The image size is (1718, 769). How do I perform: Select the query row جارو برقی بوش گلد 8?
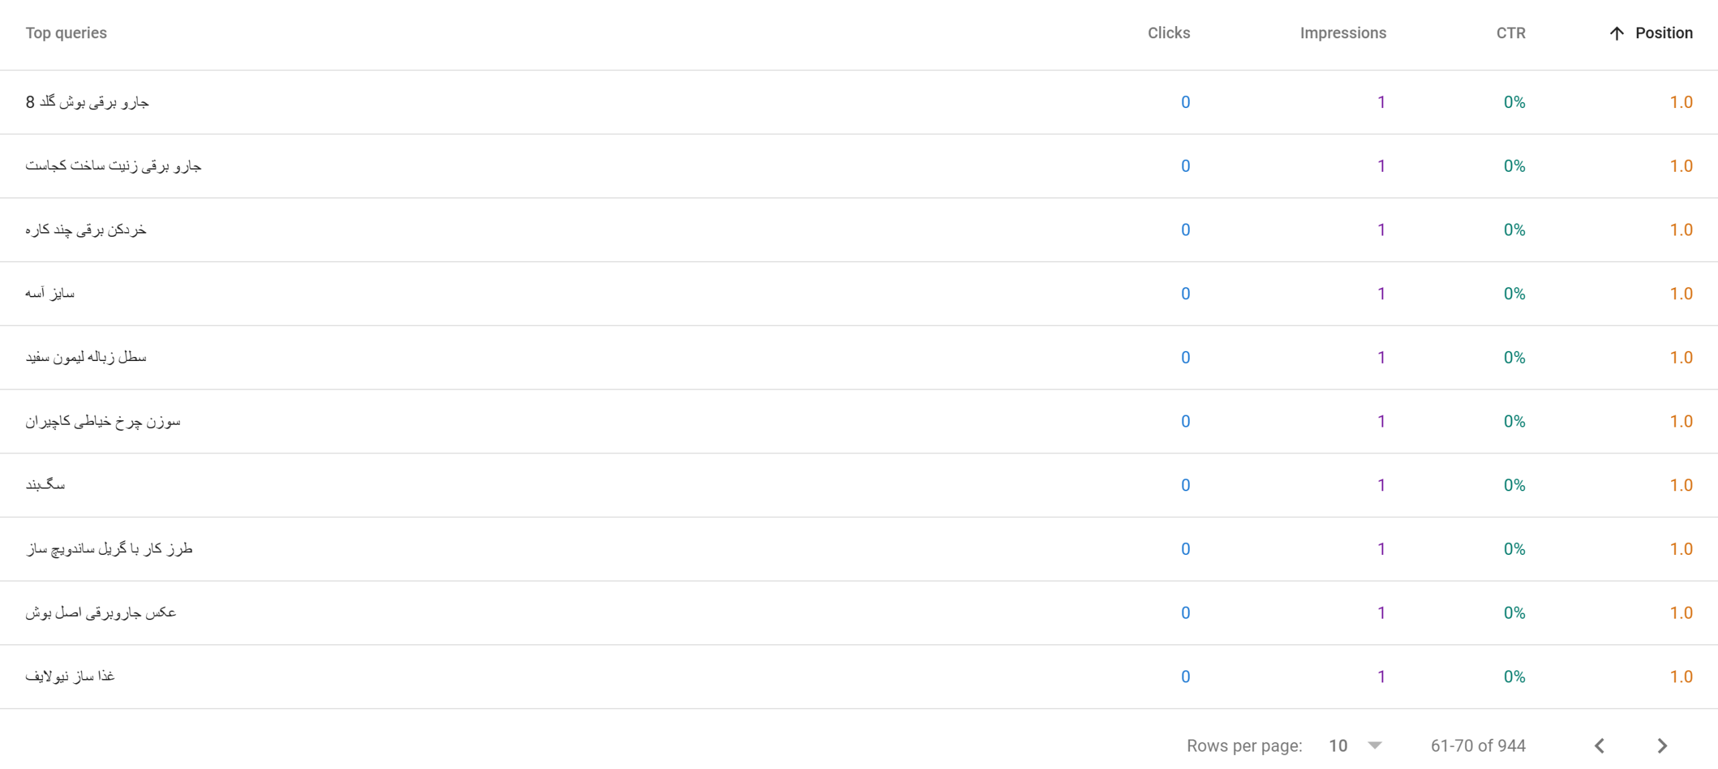click(x=859, y=102)
